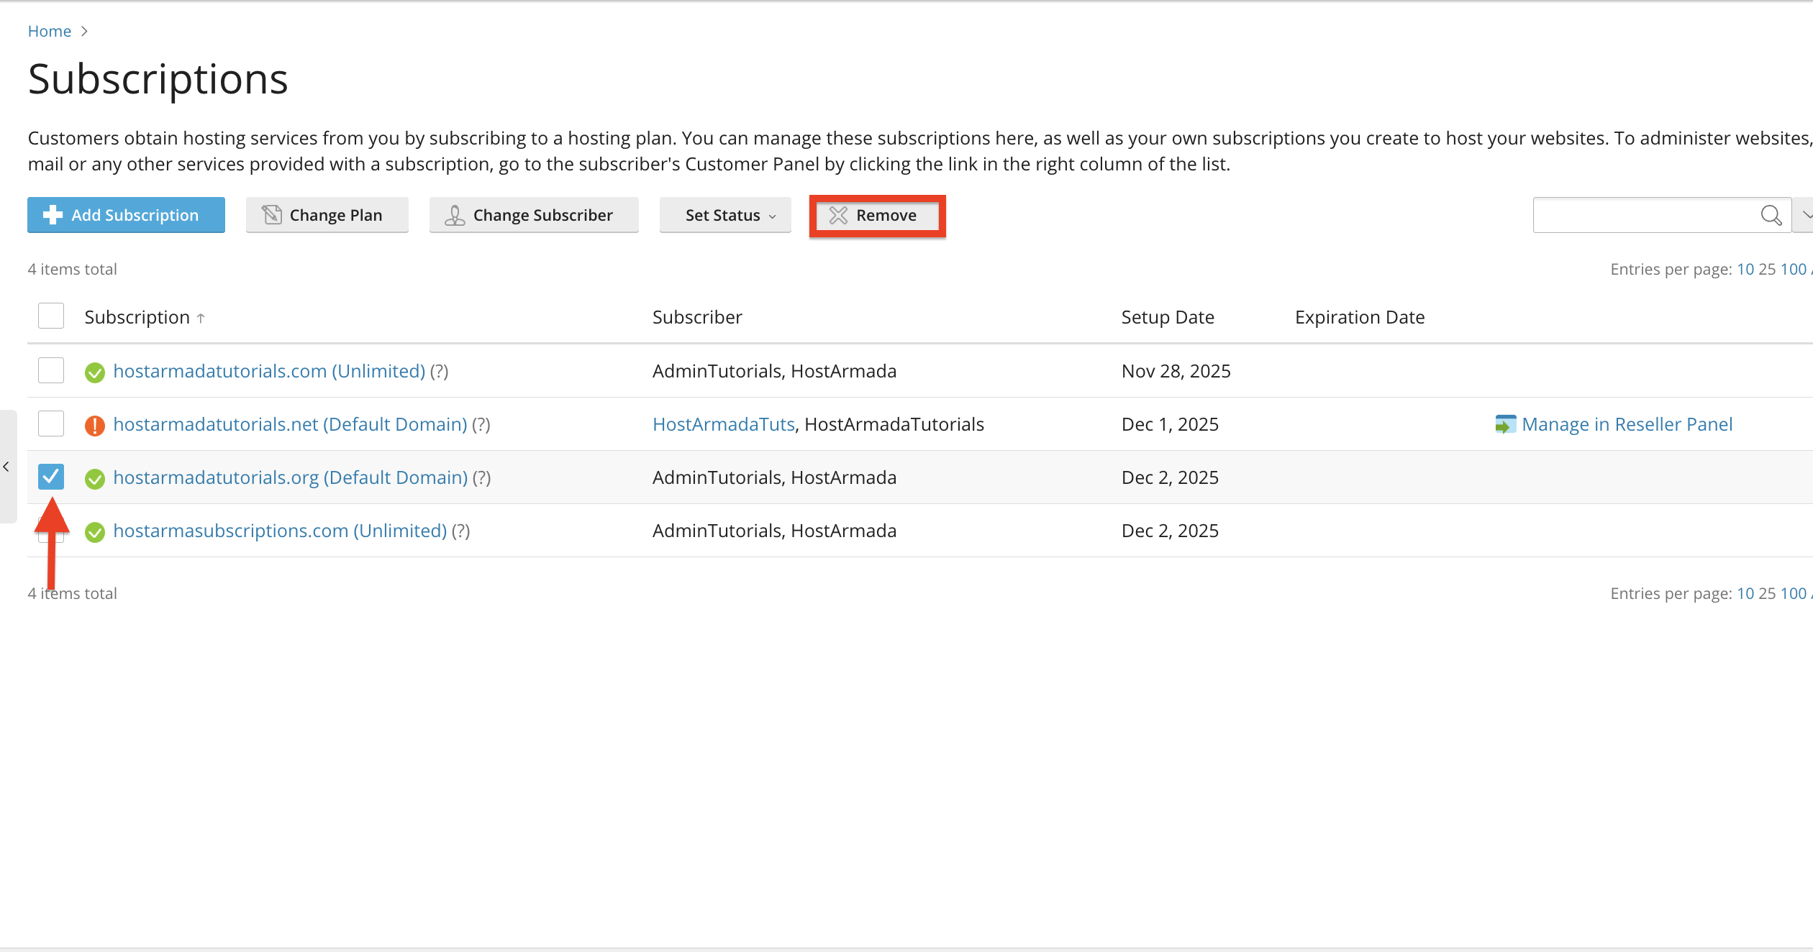Toggle the select-all checkbox in header
The width and height of the screenshot is (1813, 952).
(x=51, y=316)
